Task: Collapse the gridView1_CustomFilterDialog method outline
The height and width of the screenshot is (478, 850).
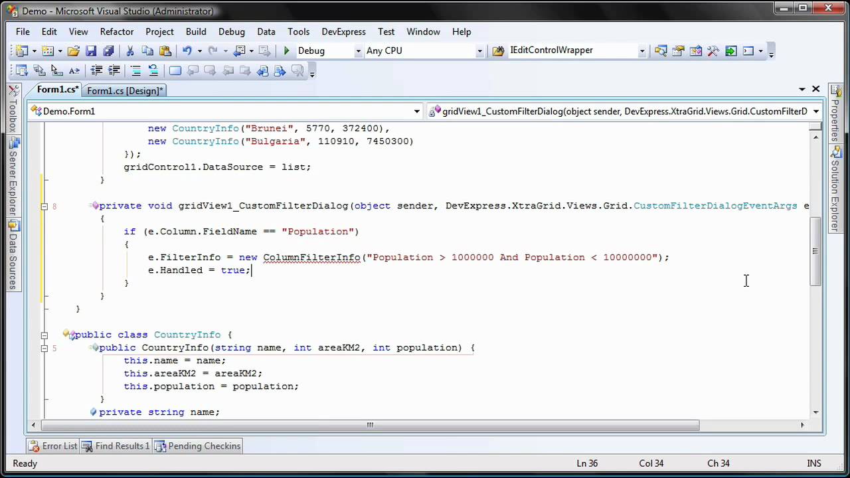Action: pos(44,206)
